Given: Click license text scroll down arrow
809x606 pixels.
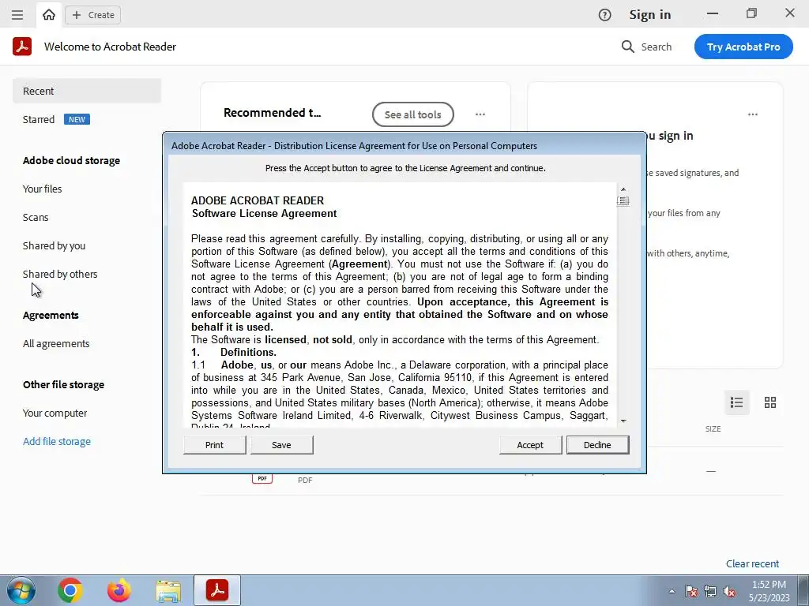Looking at the screenshot, I should coord(623,421).
